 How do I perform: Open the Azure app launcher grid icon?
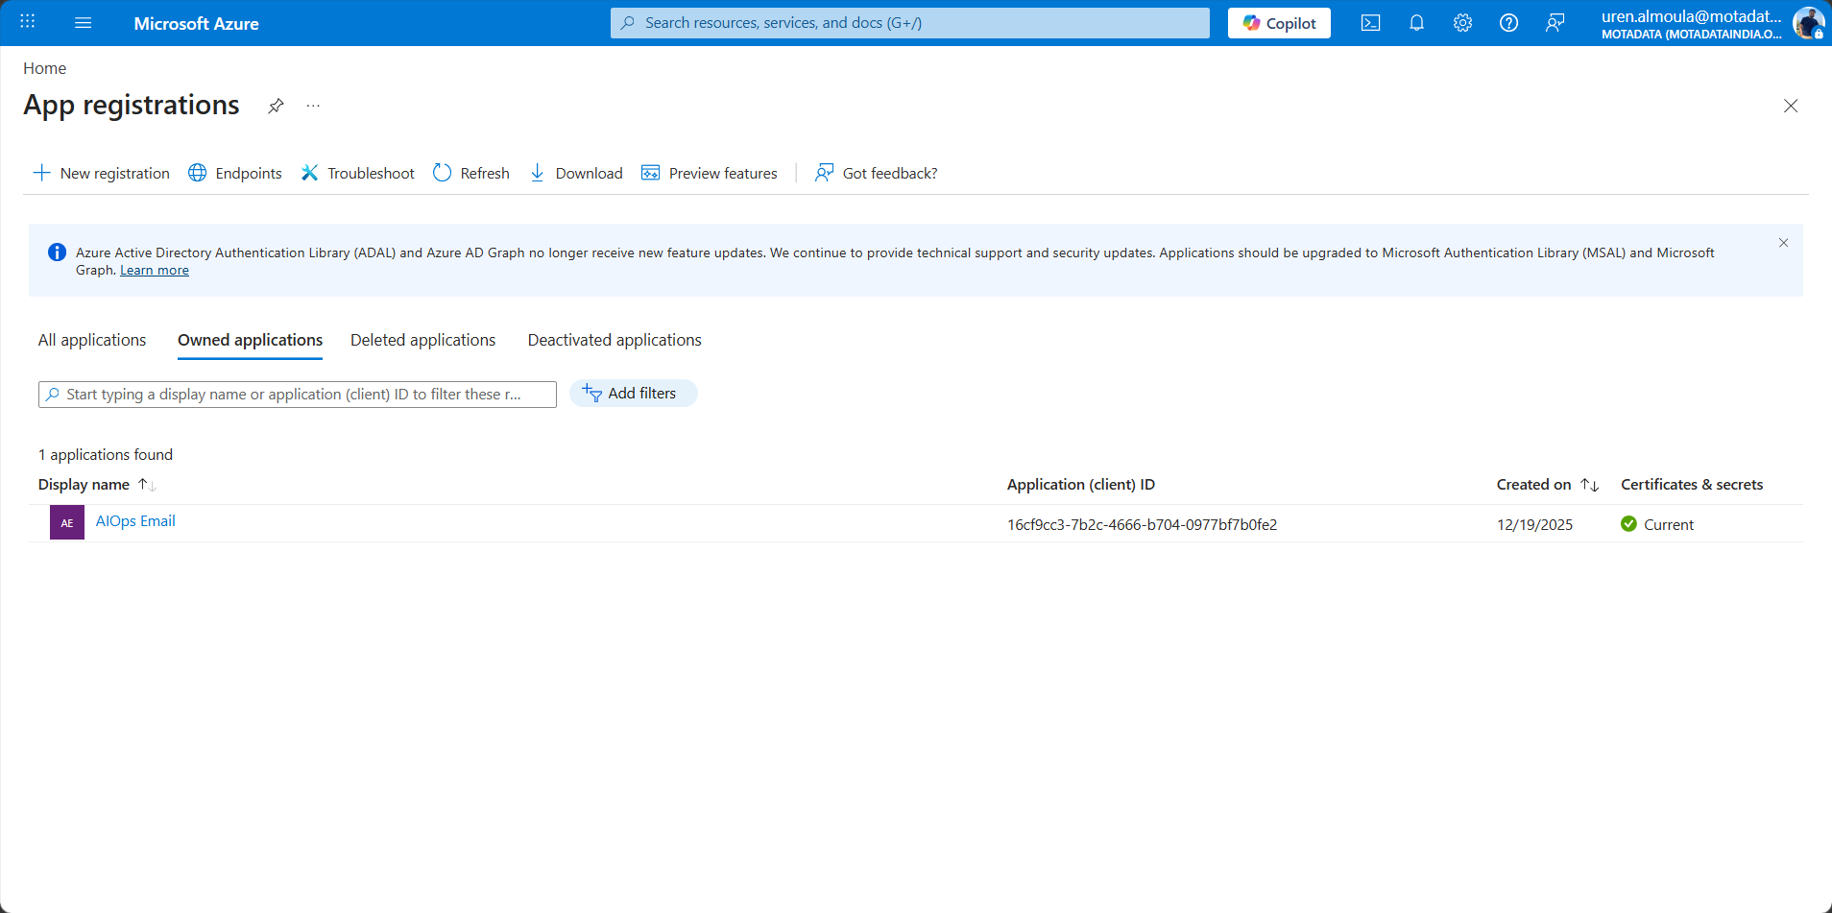click(x=28, y=22)
